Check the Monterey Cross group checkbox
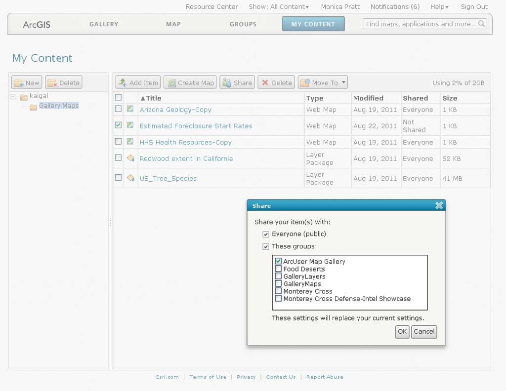This screenshot has width=506, height=391. click(x=278, y=291)
